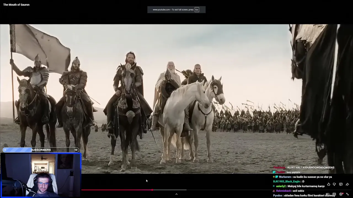Click the streamer webcam overlay

[x=41, y=175]
